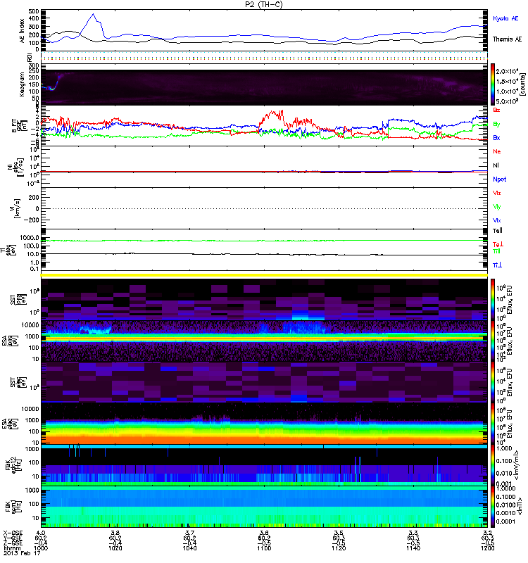Select the Kyoto AE legend label
The width and height of the screenshot is (528, 563).
tap(505, 18)
